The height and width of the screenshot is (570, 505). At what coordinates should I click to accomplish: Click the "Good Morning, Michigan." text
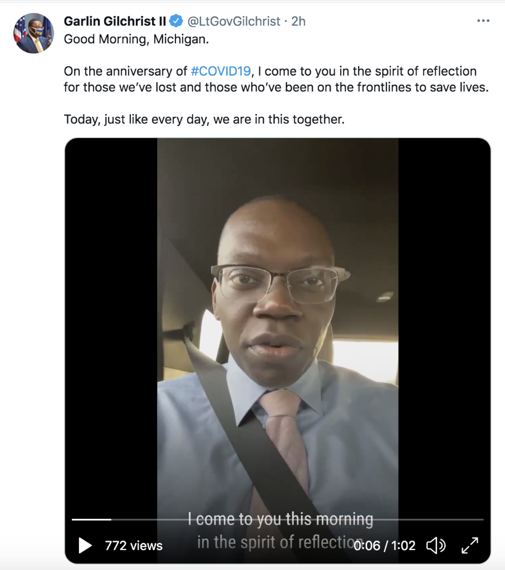tap(136, 40)
